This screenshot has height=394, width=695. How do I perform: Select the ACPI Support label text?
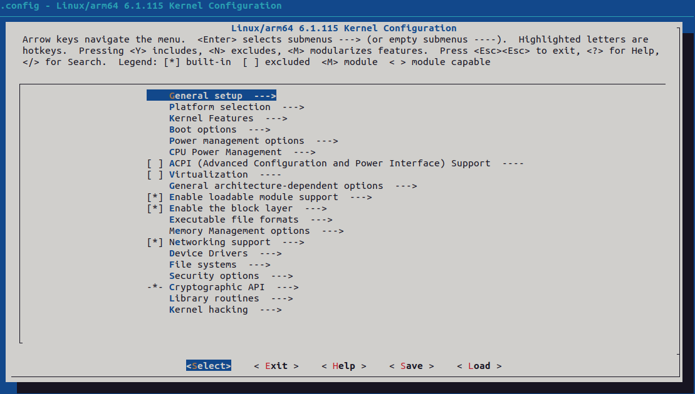330,164
